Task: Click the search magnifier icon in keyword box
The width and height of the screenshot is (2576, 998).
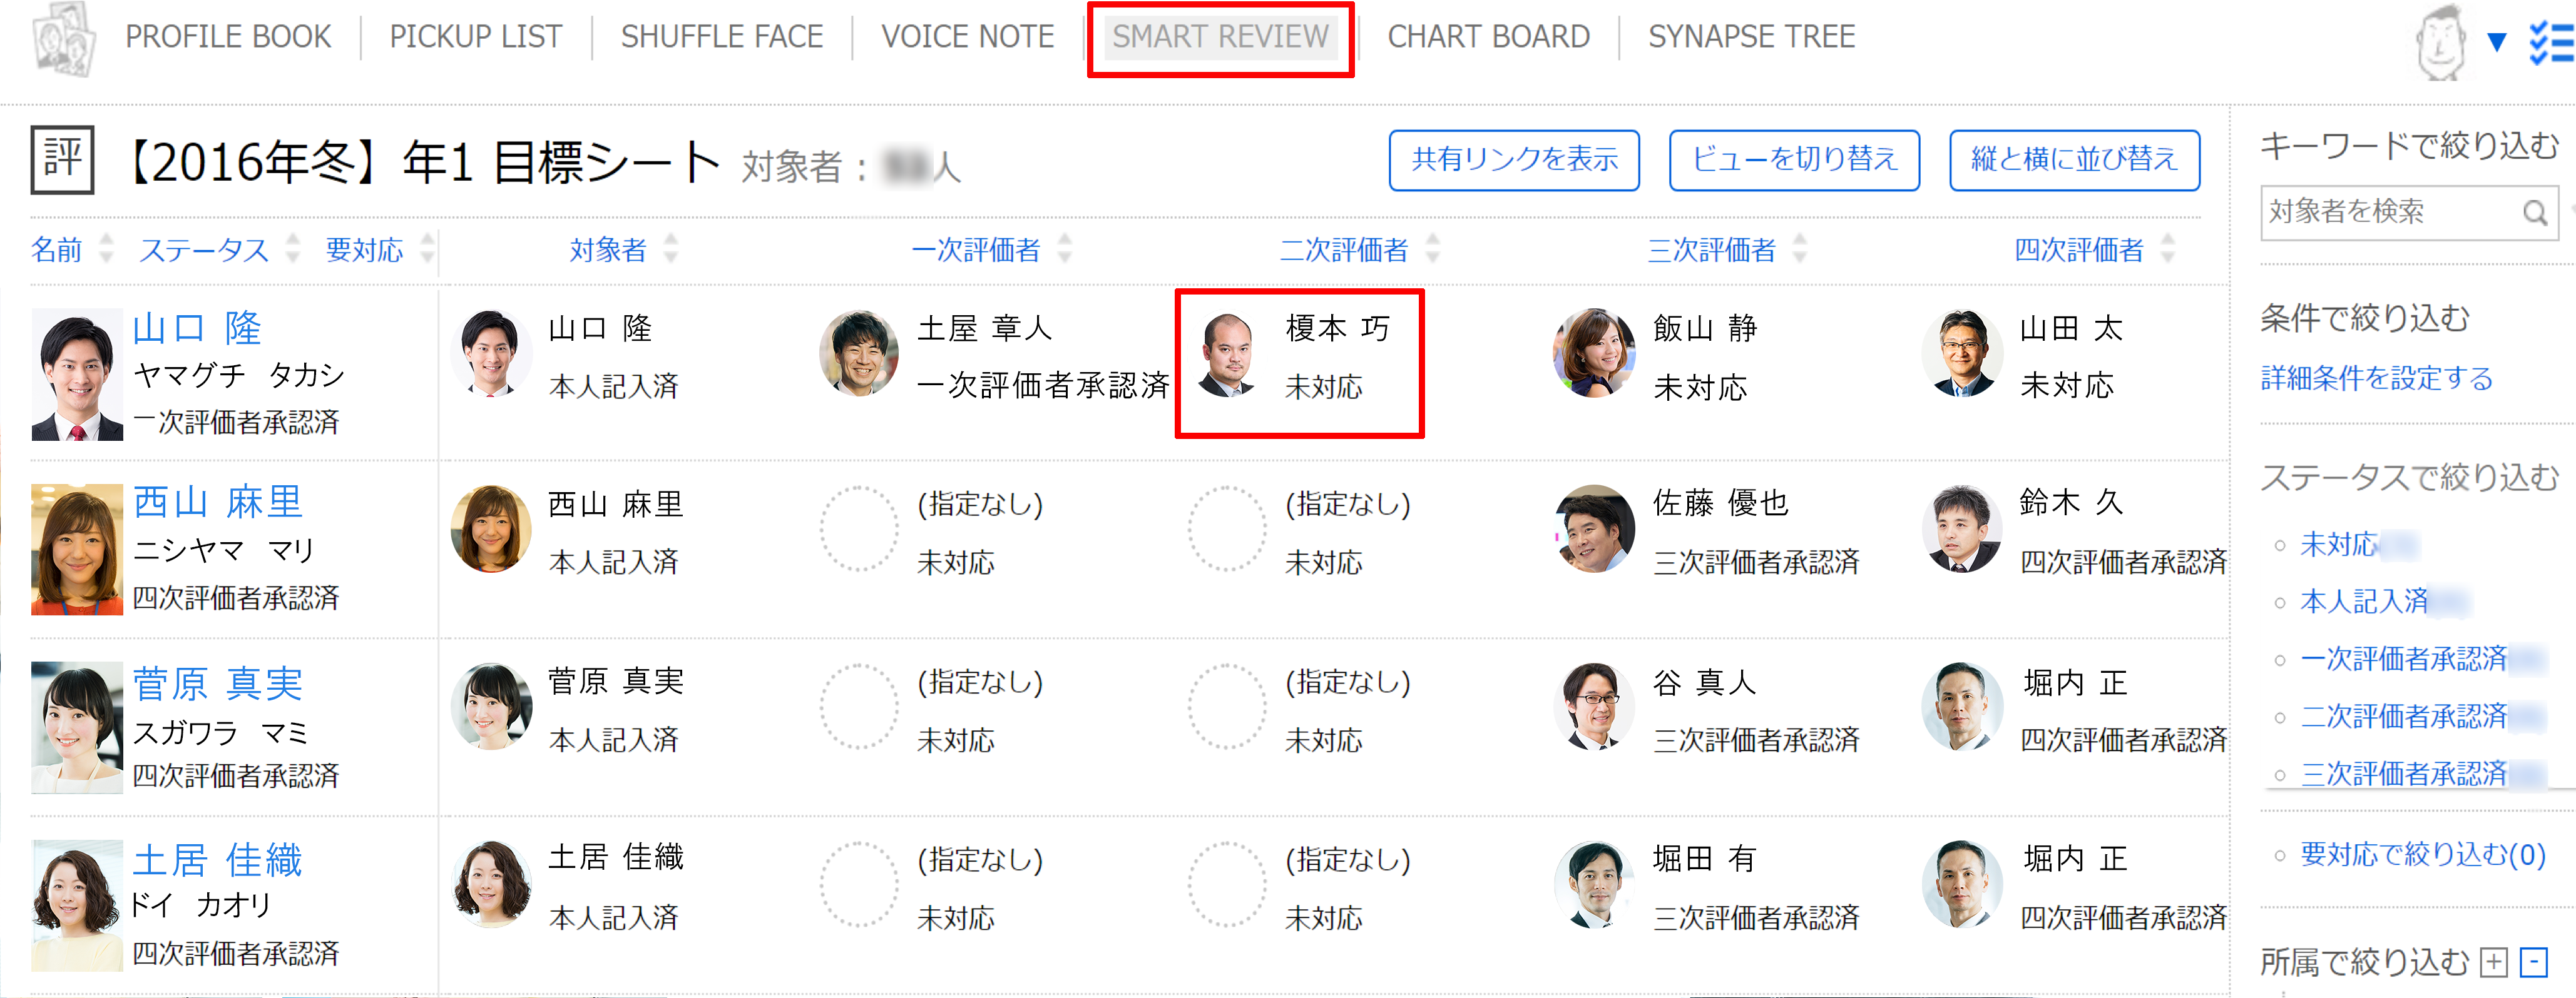Action: coord(2534,213)
